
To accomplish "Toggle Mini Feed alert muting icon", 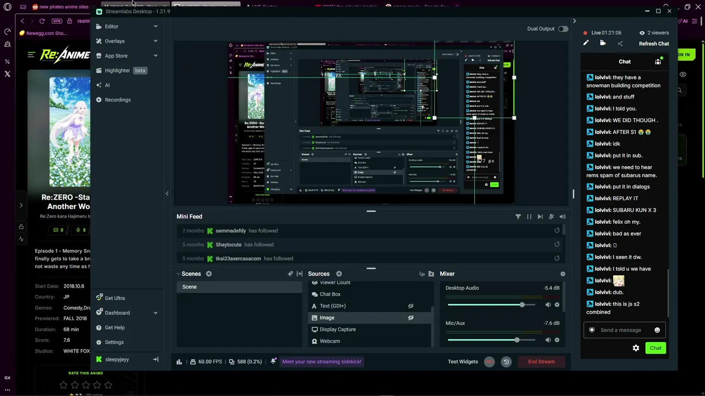I will pyautogui.click(x=551, y=217).
